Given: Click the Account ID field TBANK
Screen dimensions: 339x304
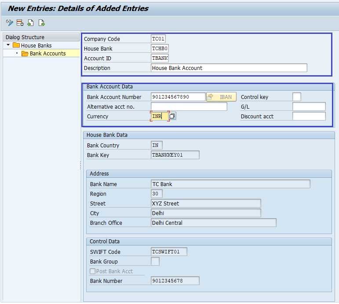Looking at the screenshot, I should [160, 58].
